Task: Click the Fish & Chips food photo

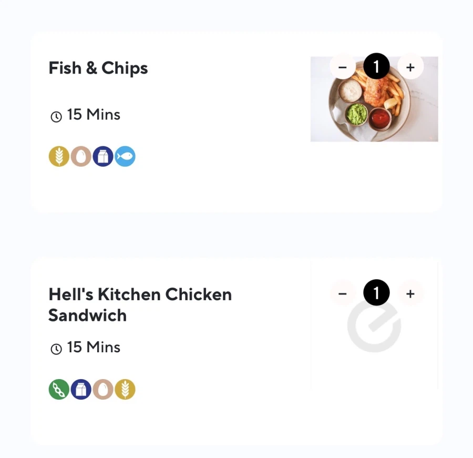Action: point(374,110)
